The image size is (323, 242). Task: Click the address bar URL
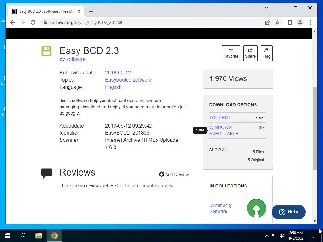[87, 22]
